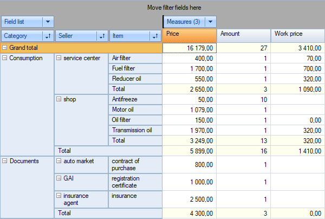
Task: Click the Measures (3) button
Action: pos(183,22)
